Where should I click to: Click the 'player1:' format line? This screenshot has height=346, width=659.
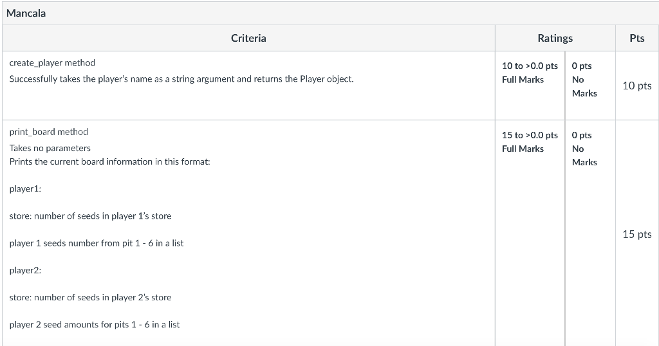pos(26,188)
